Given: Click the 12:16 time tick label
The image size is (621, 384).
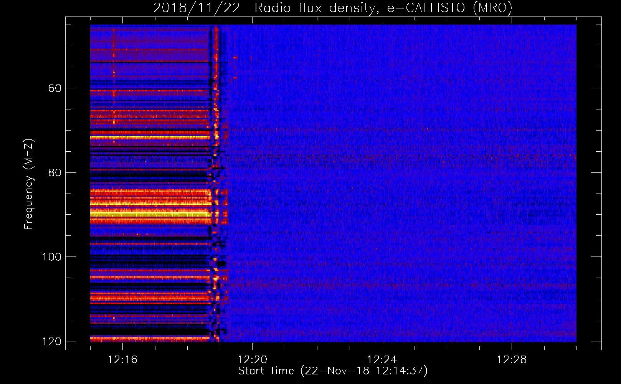Looking at the screenshot, I should [123, 360].
